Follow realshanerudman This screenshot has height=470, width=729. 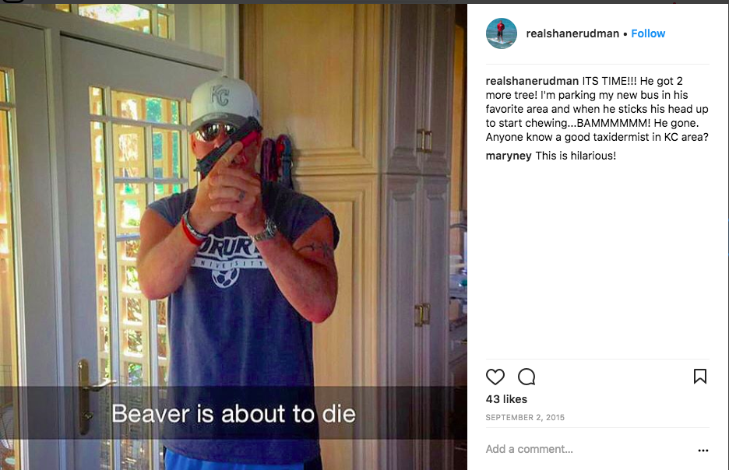[648, 33]
